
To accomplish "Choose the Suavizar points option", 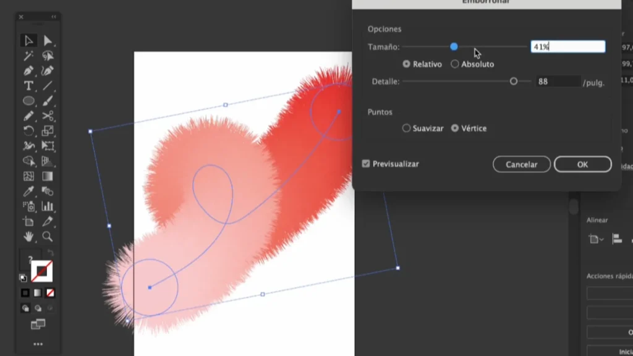I will pos(406,129).
